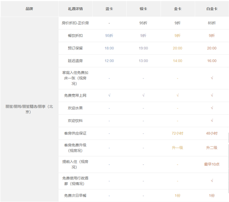Click the 85折 platinum room discount

(x=211, y=23)
